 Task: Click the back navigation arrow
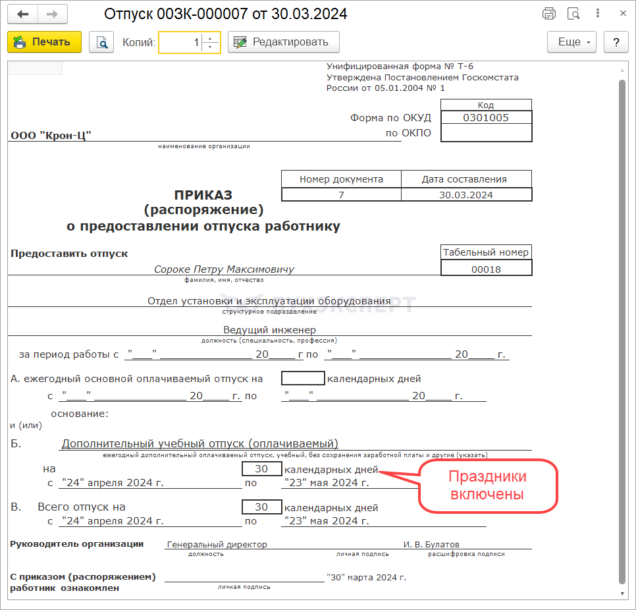pos(23,14)
